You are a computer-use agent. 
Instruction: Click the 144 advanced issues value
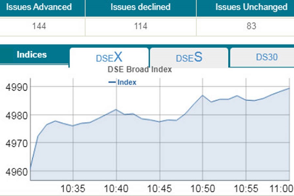[39, 26]
